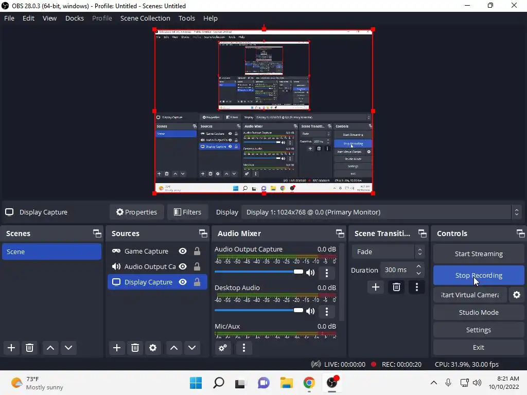Open Fade transition type dropdown

[388, 252]
